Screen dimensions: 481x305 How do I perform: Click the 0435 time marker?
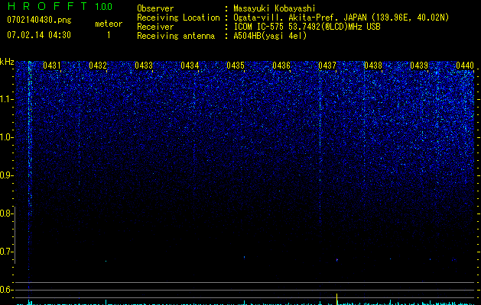pos(236,66)
